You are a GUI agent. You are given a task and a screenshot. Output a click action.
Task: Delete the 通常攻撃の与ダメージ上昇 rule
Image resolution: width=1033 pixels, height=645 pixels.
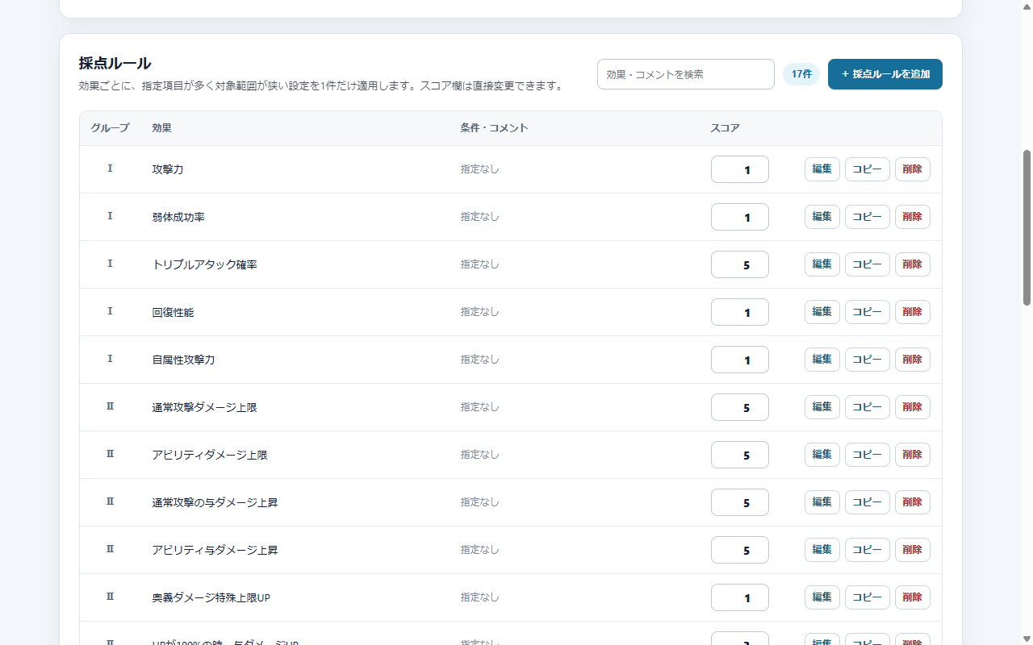[x=912, y=502]
